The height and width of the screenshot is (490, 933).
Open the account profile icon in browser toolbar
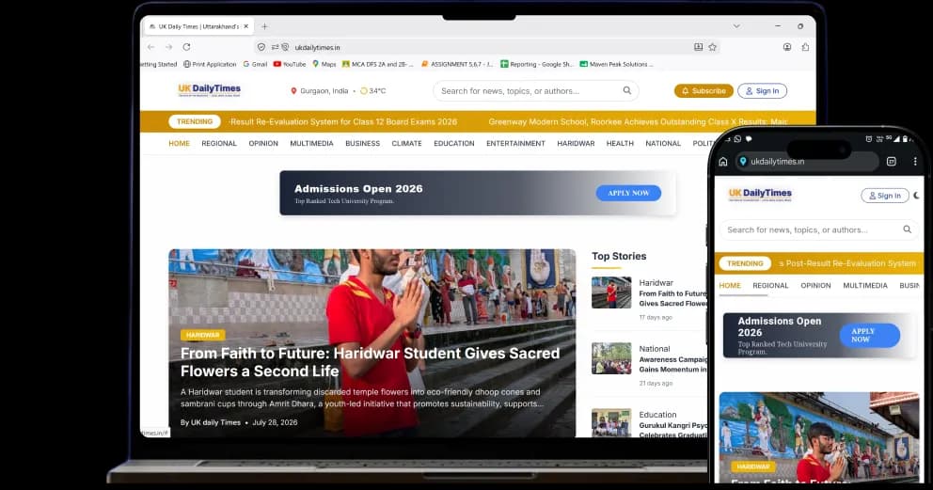(787, 47)
